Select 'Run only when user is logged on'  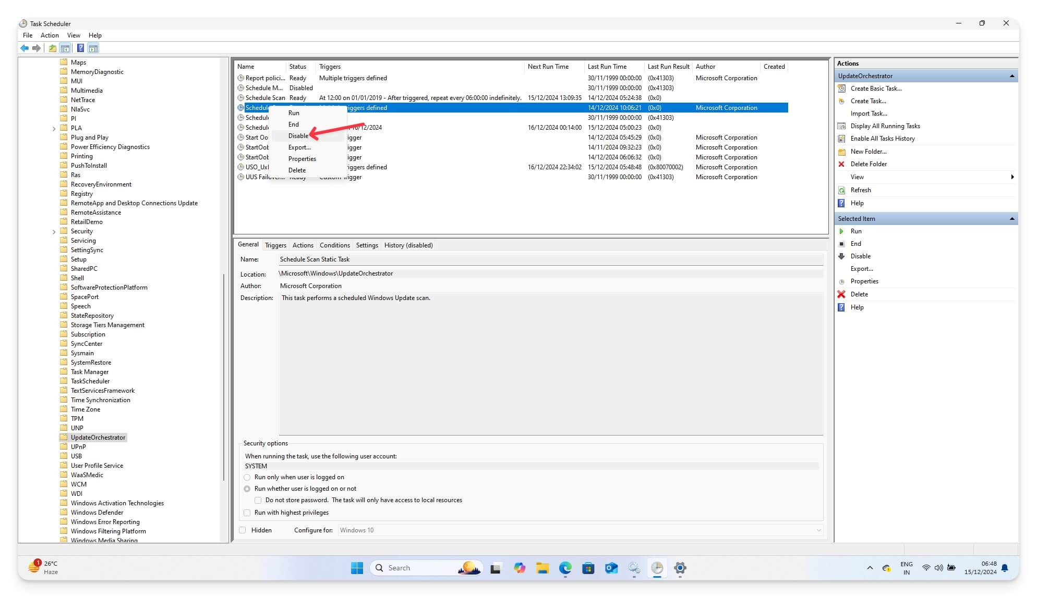point(247,477)
